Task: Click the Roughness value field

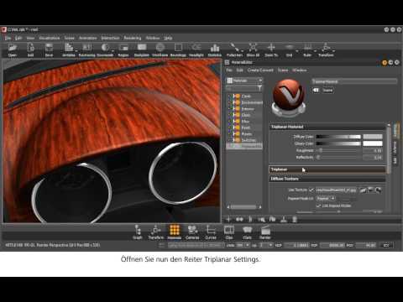Action: (x=373, y=150)
